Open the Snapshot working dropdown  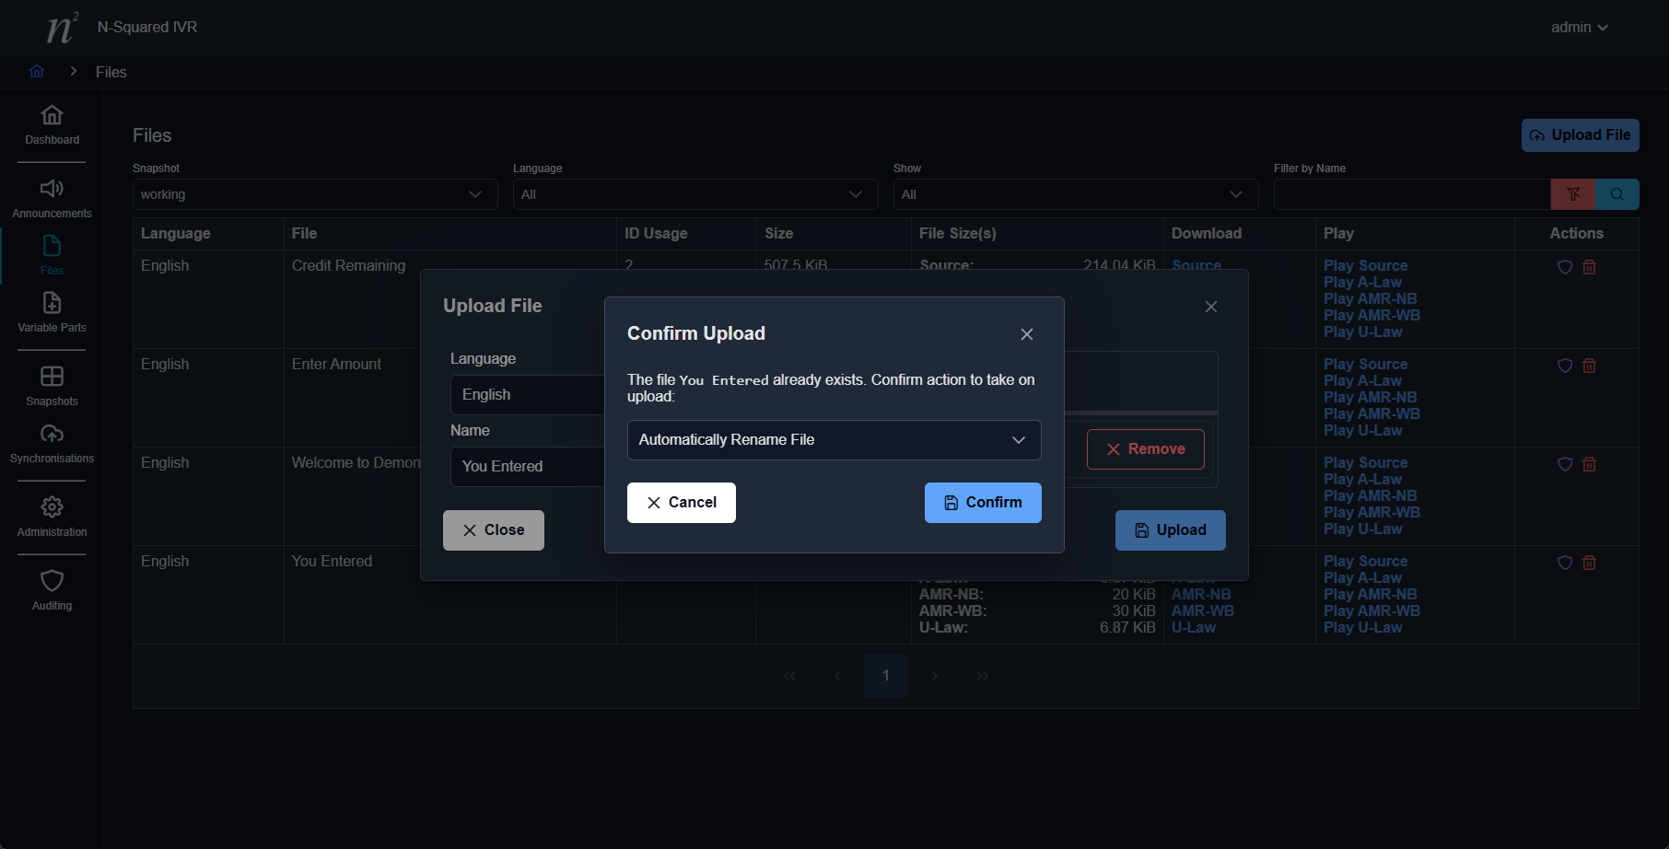tap(314, 194)
